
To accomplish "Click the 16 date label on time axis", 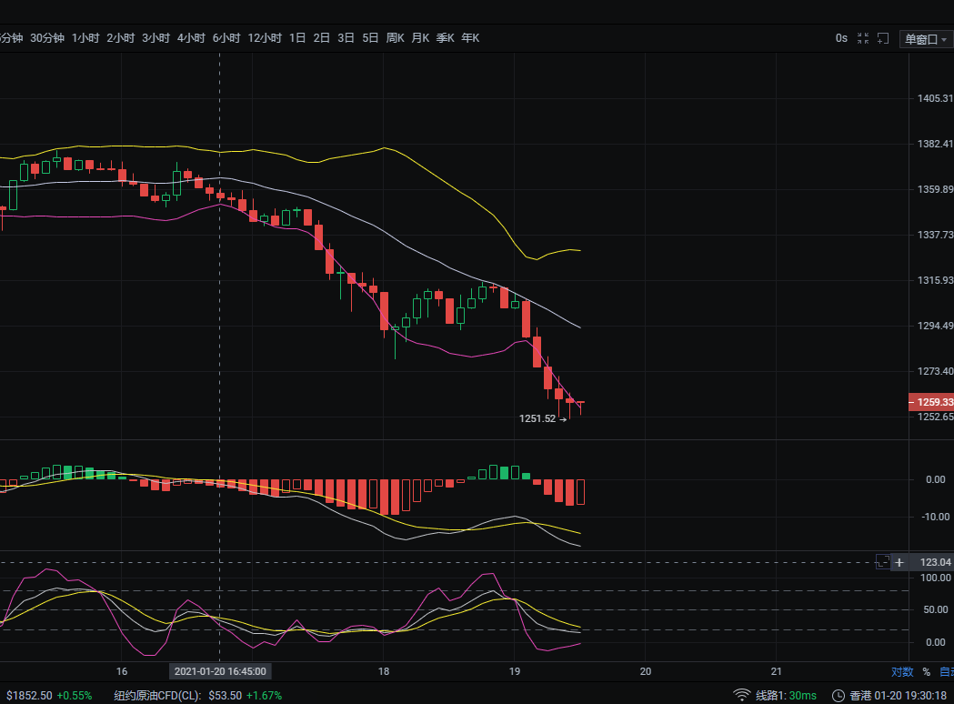I will click(122, 671).
